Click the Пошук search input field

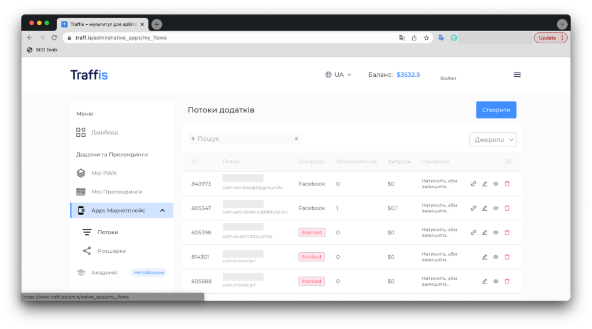tap(243, 139)
